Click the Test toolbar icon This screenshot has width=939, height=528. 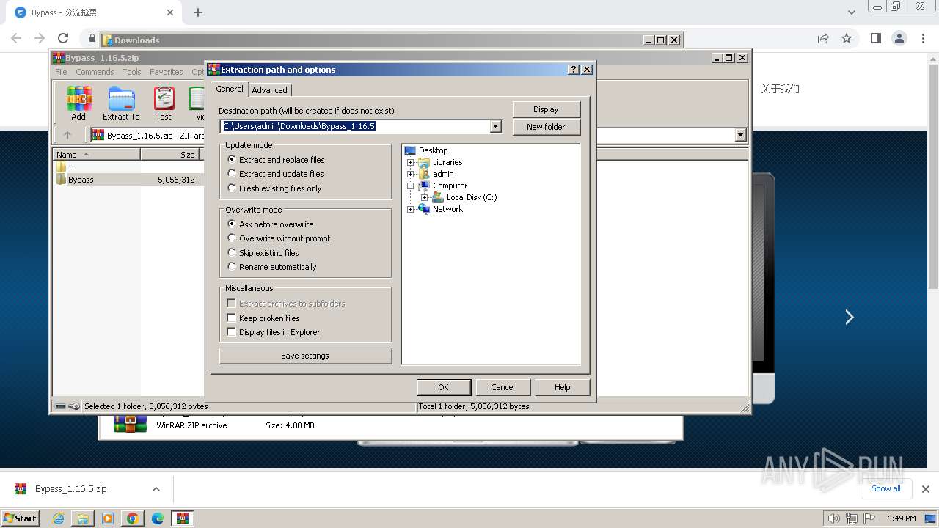click(164, 103)
